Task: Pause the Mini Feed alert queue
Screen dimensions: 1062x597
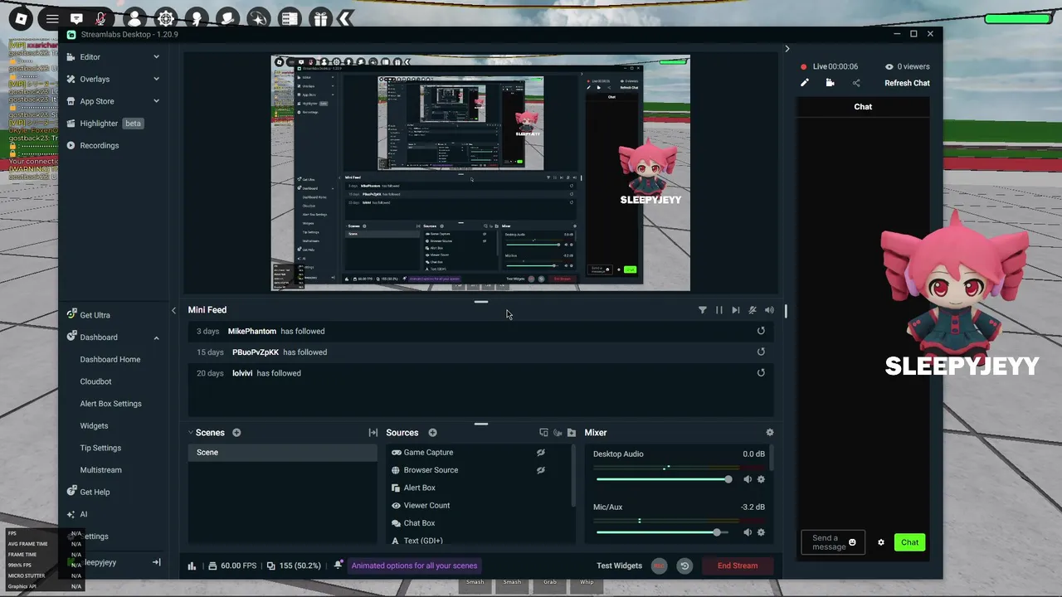Action: (x=719, y=310)
